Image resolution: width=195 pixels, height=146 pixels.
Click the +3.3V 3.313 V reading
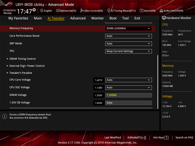[166, 117]
